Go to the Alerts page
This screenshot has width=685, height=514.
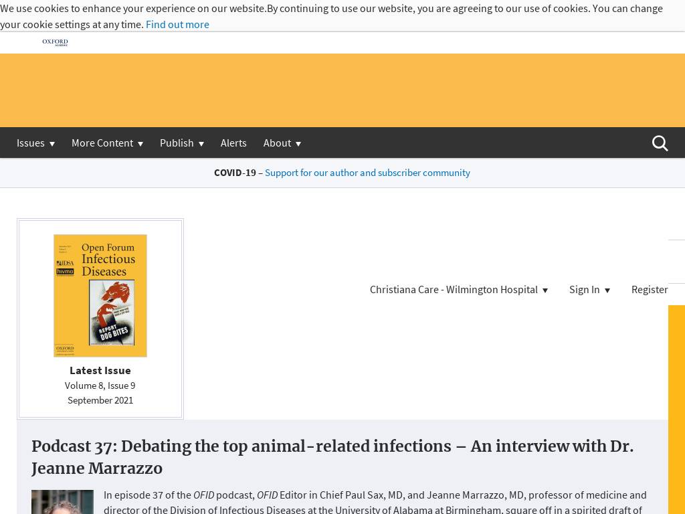(x=233, y=143)
